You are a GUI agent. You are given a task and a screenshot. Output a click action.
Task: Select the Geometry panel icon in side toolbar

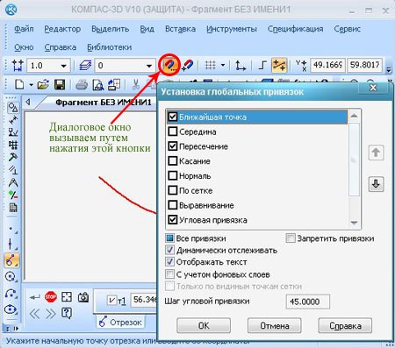tap(12, 108)
